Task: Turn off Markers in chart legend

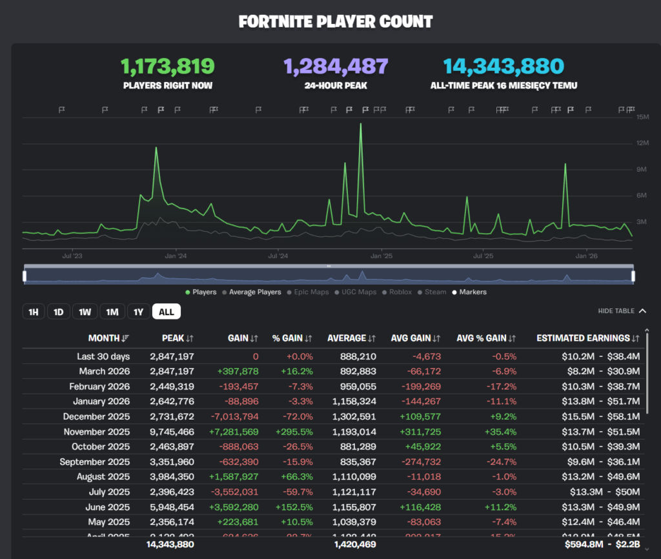Action: click(469, 292)
